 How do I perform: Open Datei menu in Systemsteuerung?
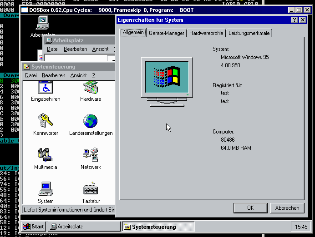(x=31, y=75)
